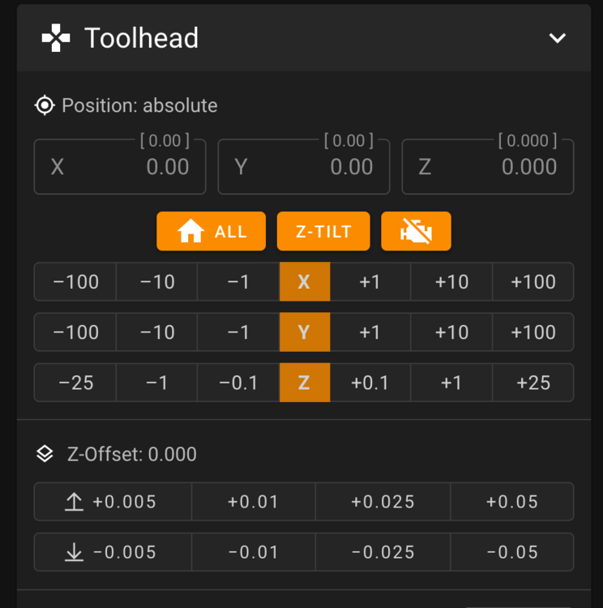Move Z axis by +25

[533, 383]
